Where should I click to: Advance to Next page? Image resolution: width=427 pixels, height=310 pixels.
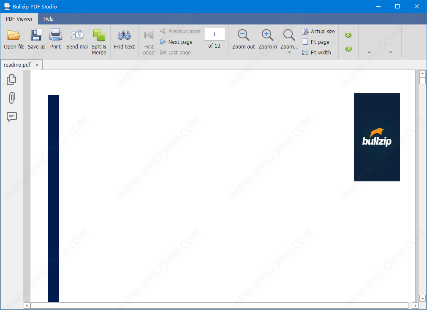tap(177, 42)
